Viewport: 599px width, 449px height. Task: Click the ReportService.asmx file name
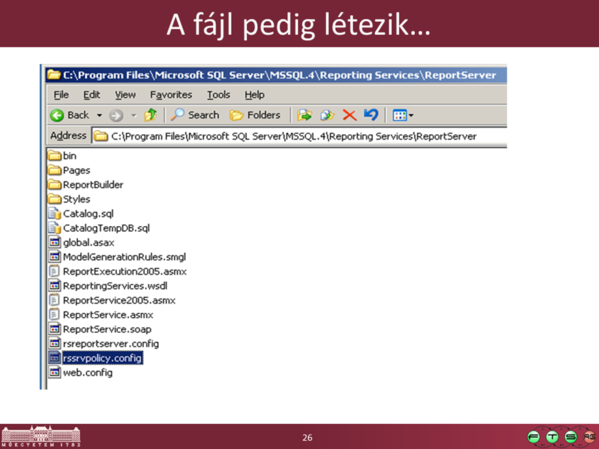(x=108, y=315)
